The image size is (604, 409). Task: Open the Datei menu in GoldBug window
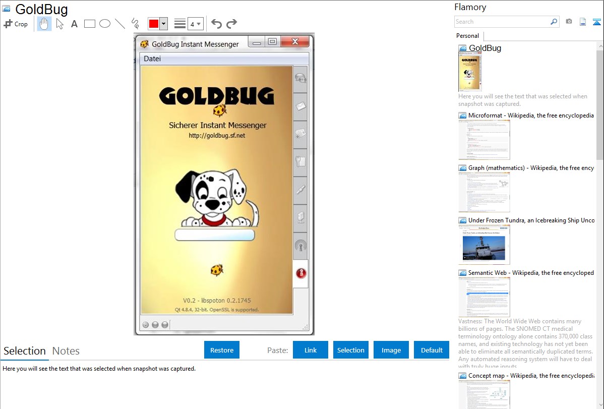(152, 59)
